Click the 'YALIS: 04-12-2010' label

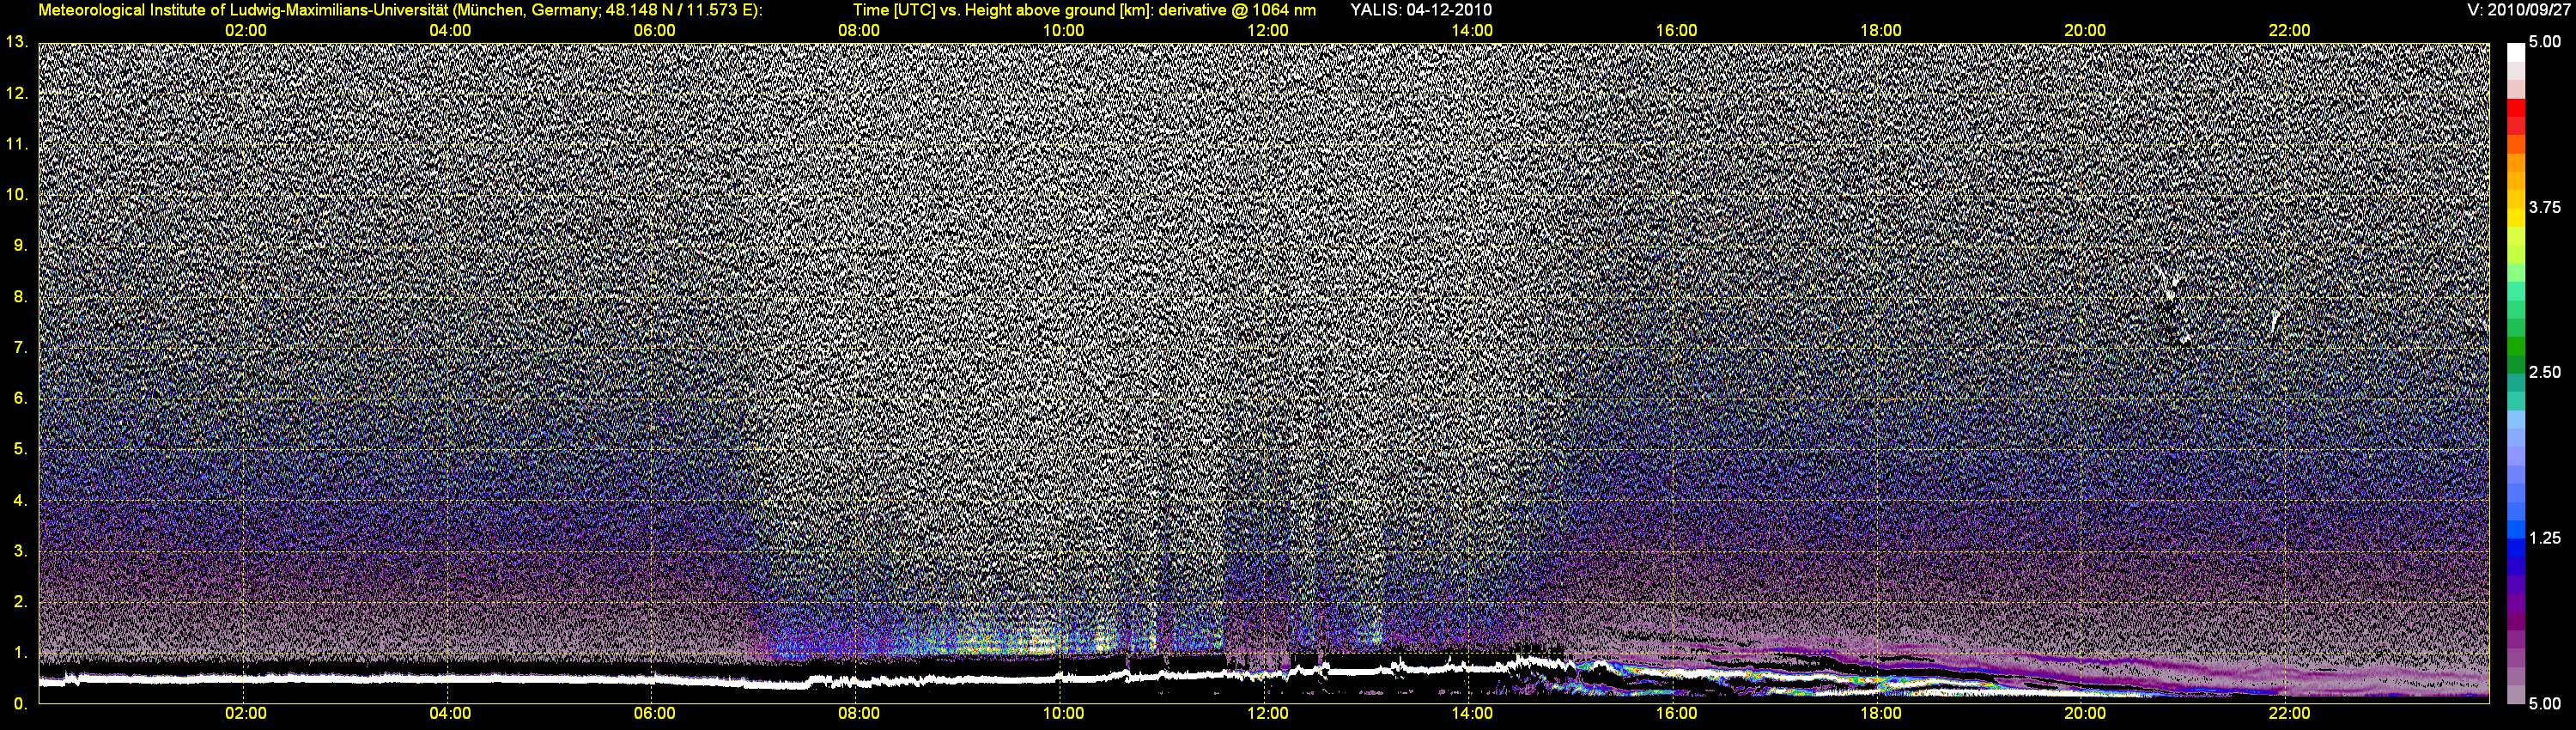click(x=1421, y=10)
